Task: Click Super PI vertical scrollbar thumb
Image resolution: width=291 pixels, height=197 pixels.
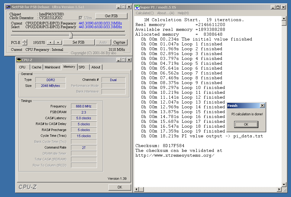Action: coord(284,23)
